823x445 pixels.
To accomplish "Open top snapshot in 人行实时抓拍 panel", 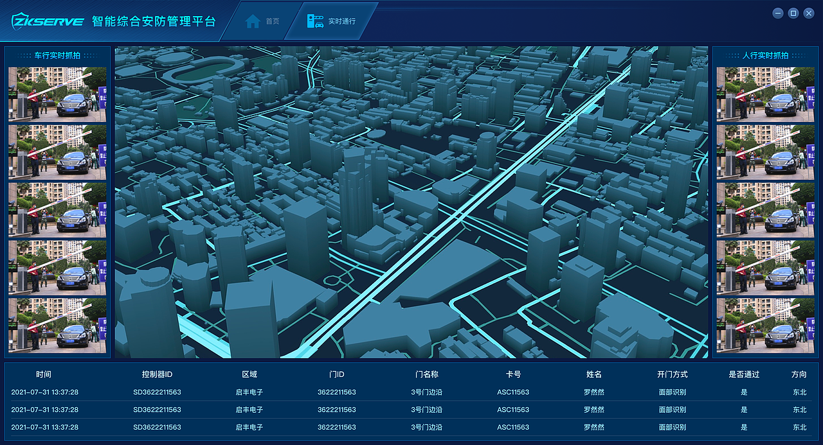I will tap(765, 94).
